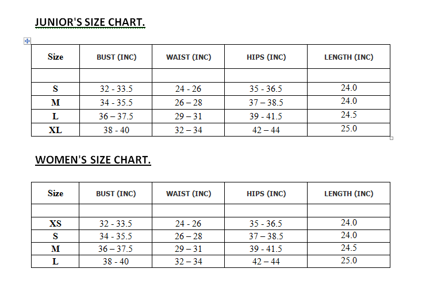Click LENGTH (INC) header in women's table
The height and width of the screenshot is (288, 422).
(x=349, y=193)
